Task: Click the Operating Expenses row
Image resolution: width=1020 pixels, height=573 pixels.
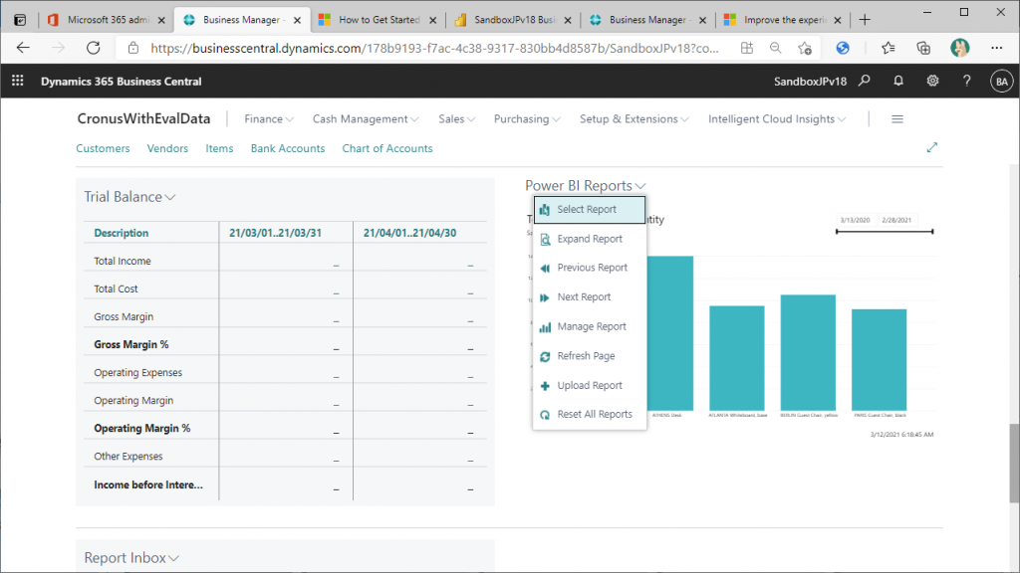Action: point(285,372)
